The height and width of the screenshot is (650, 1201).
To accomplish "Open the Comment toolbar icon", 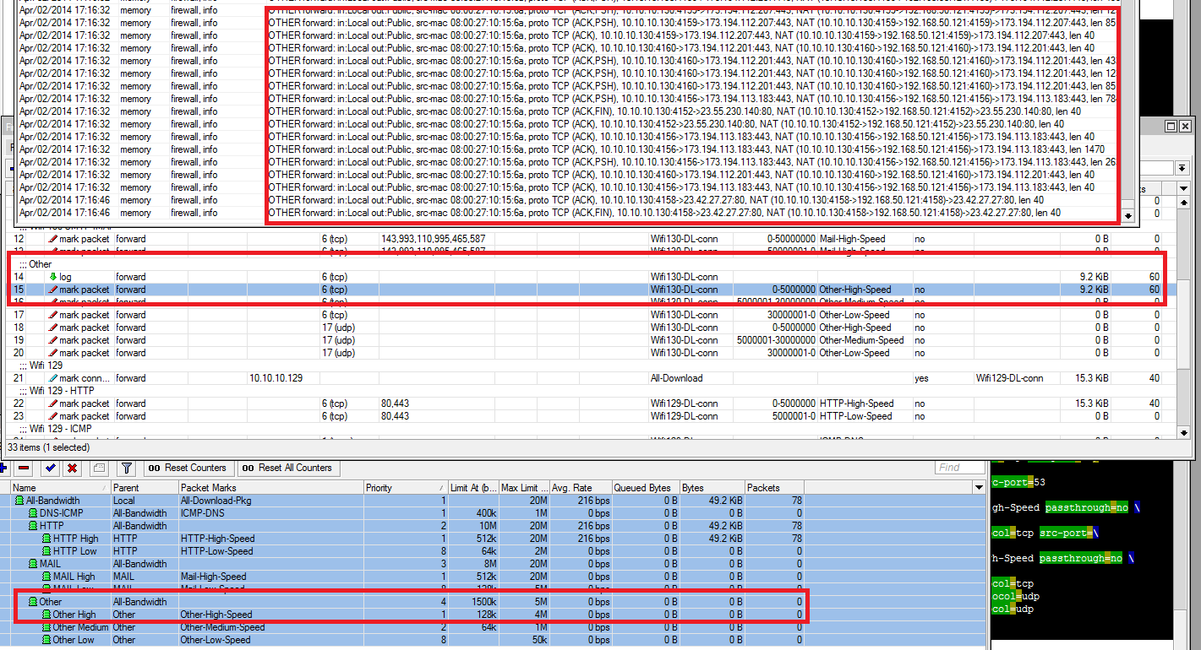I will click(x=99, y=468).
